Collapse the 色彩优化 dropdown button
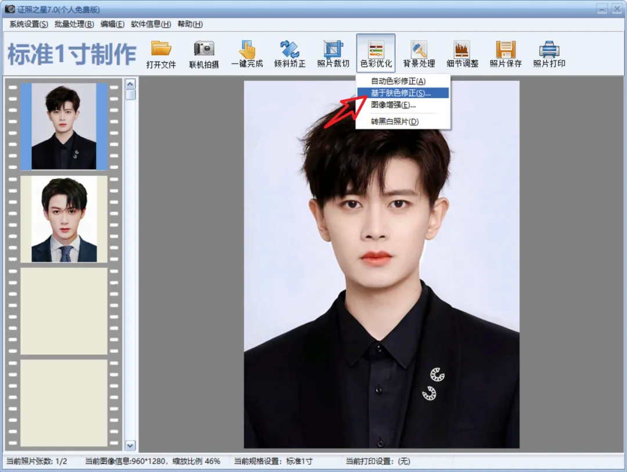The height and width of the screenshot is (472, 627). [376, 53]
